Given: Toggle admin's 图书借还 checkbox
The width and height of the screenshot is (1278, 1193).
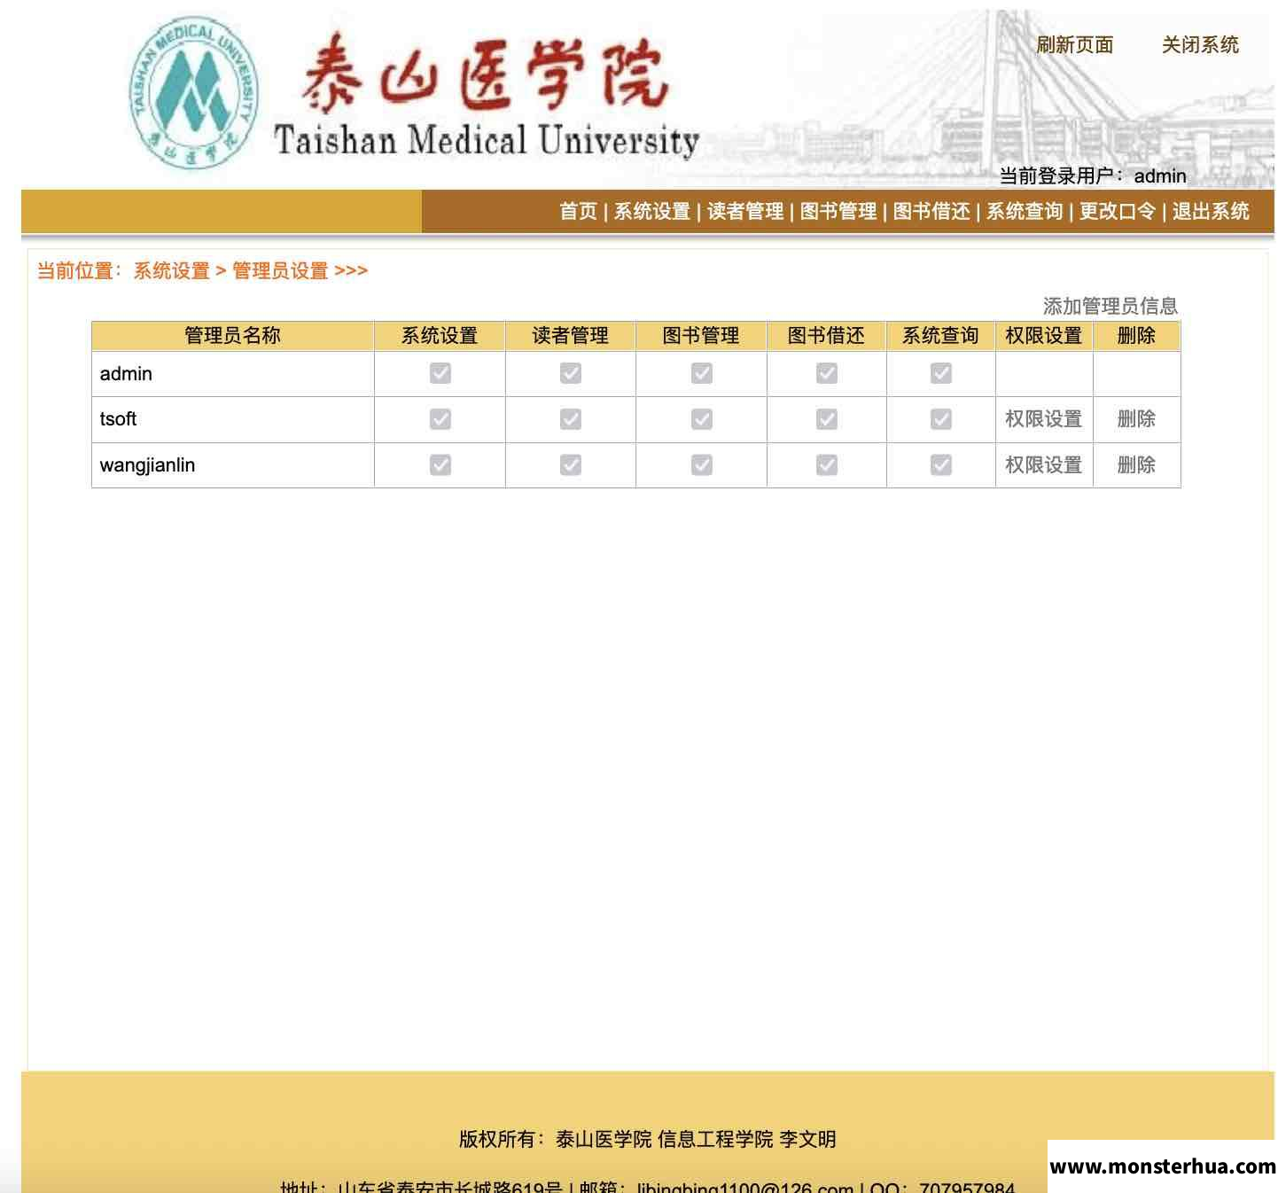Looking at the screenshot, I should pos(827,373).
